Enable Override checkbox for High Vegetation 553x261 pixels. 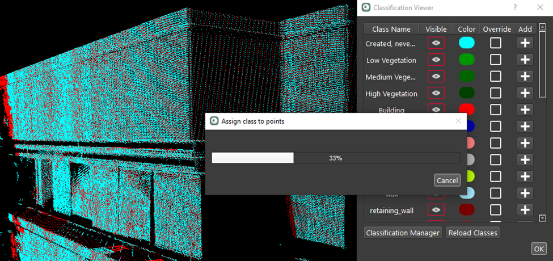(496, 93)
